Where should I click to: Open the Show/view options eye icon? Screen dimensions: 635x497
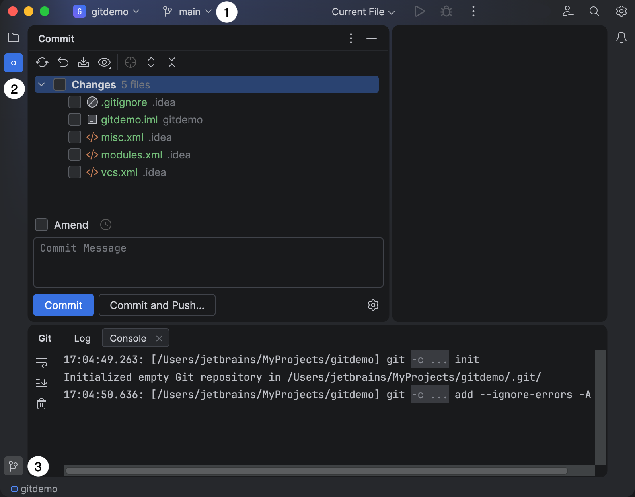click(x=105, y=63)
